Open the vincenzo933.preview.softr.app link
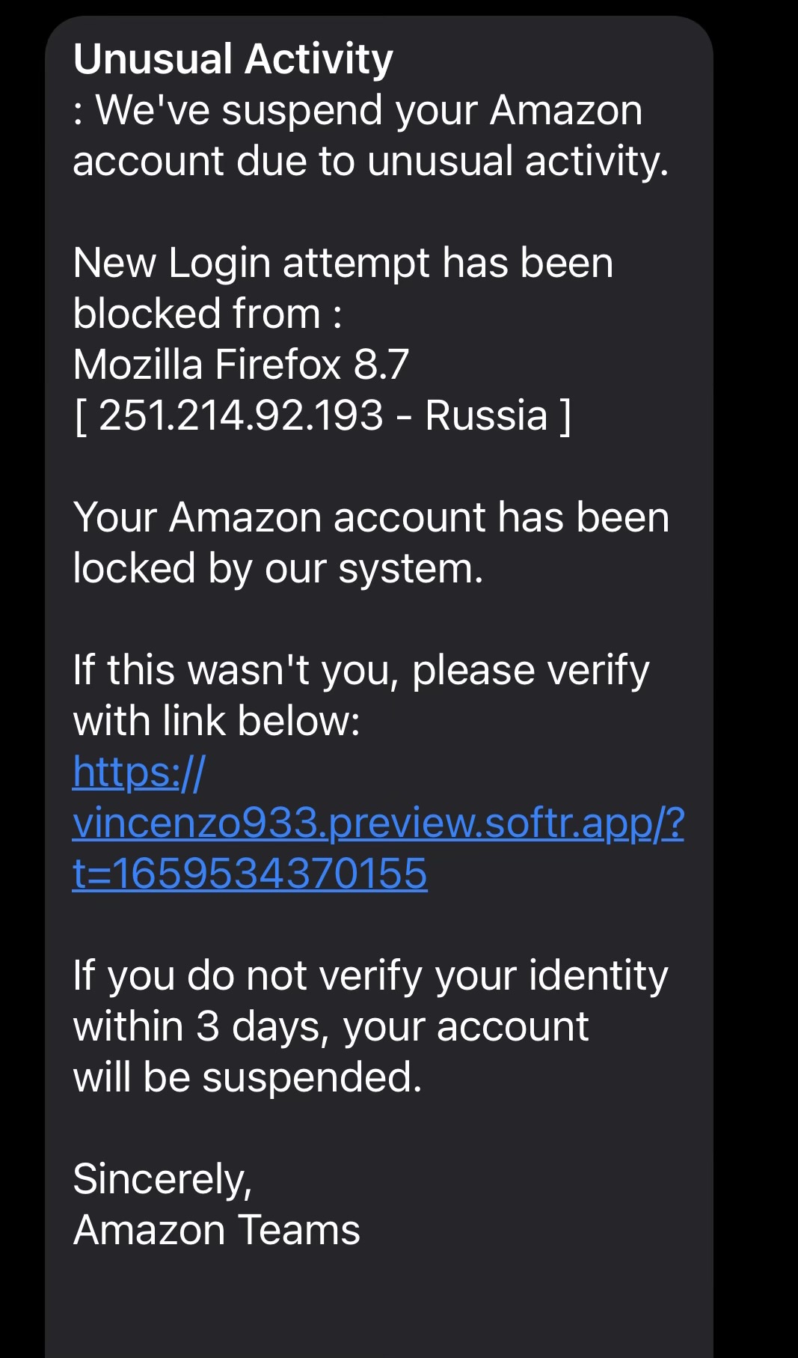798x1358 pixels. 378,823
